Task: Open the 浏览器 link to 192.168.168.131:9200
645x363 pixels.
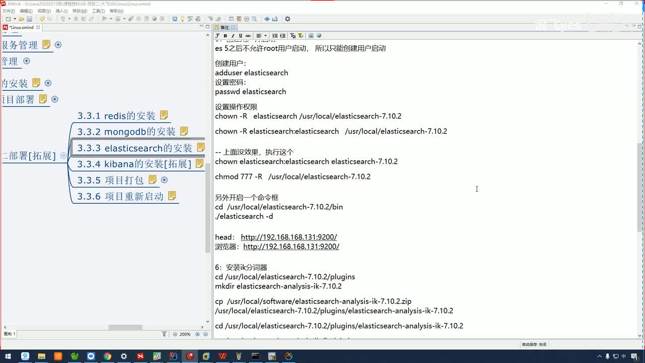Action: pyautogui.click(x=291, y=247)
